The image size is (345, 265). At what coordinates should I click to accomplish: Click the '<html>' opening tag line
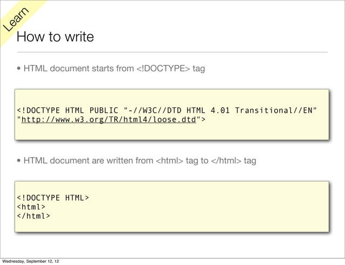point(31,207)
